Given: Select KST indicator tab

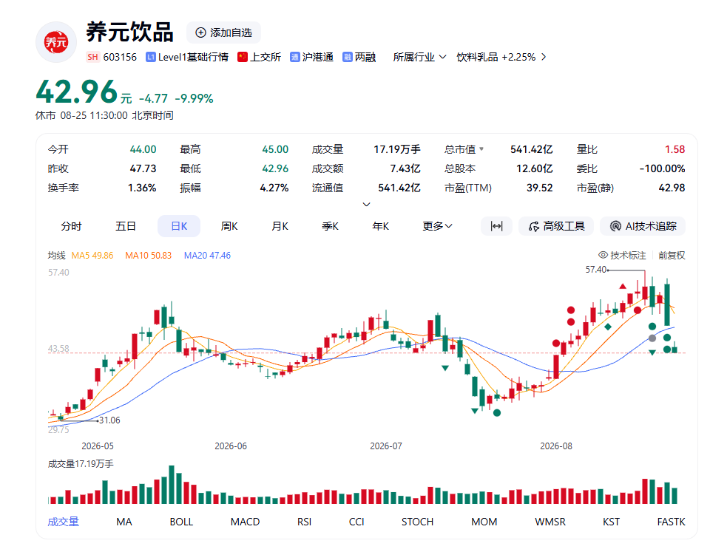Looking at the screenshot, I should (611, 522).
